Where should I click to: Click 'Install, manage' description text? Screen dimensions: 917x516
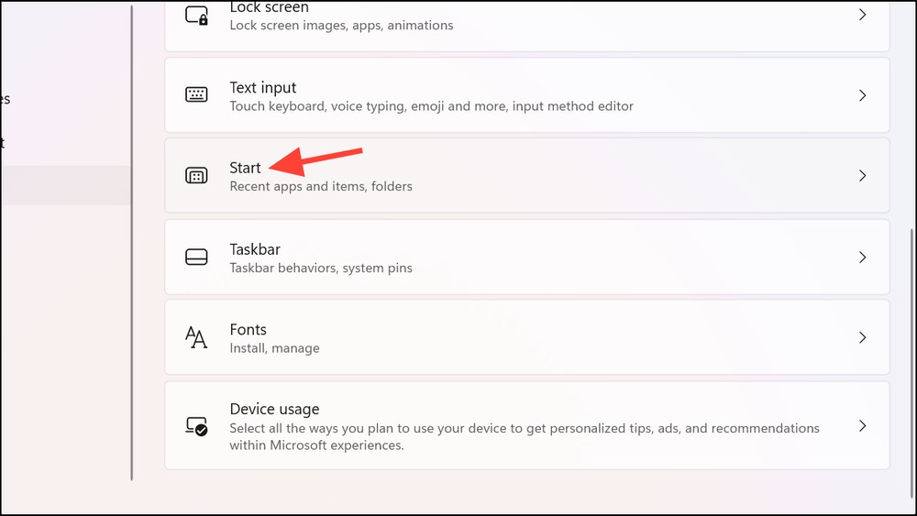pos(274,348)
